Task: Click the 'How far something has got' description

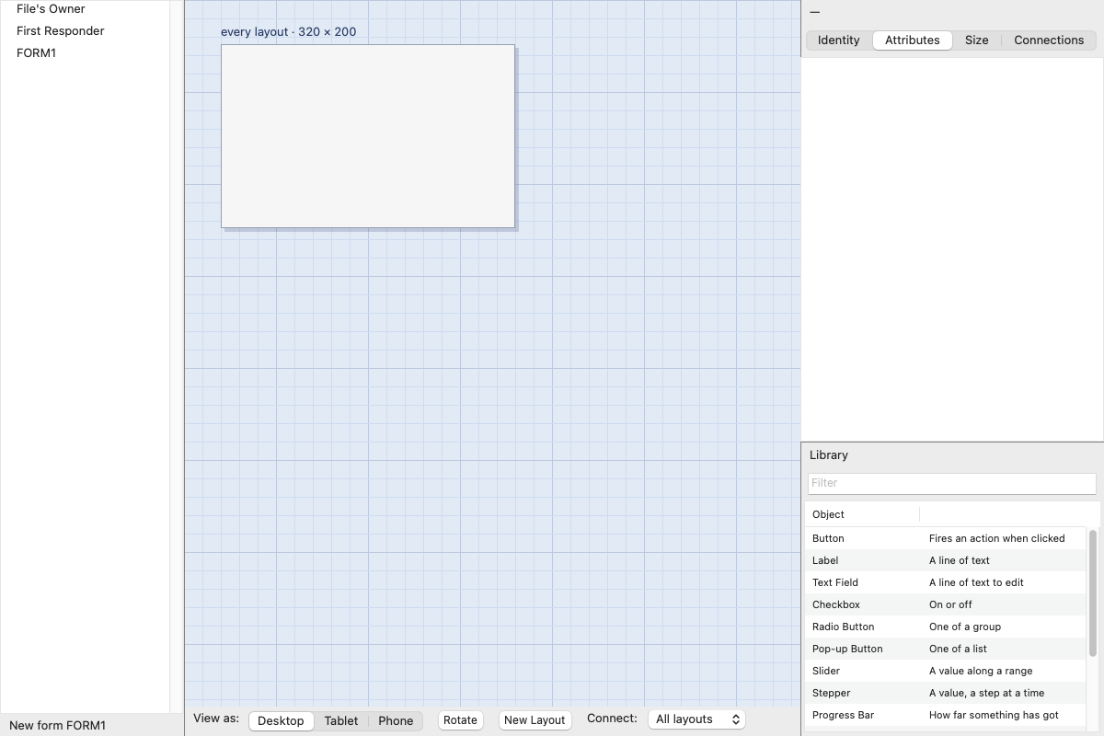Action: click(994, 715)
